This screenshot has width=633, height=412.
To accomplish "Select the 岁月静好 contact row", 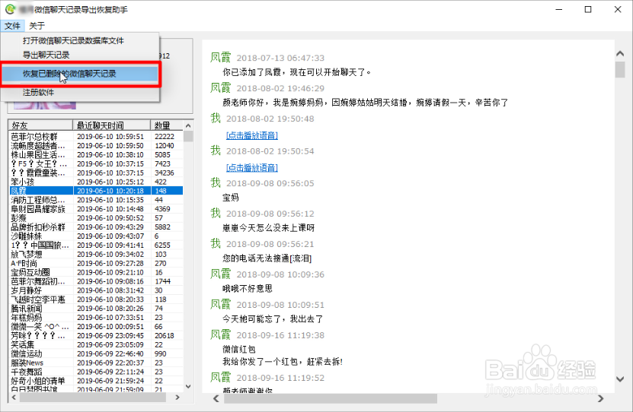I will tap(96, 290).
